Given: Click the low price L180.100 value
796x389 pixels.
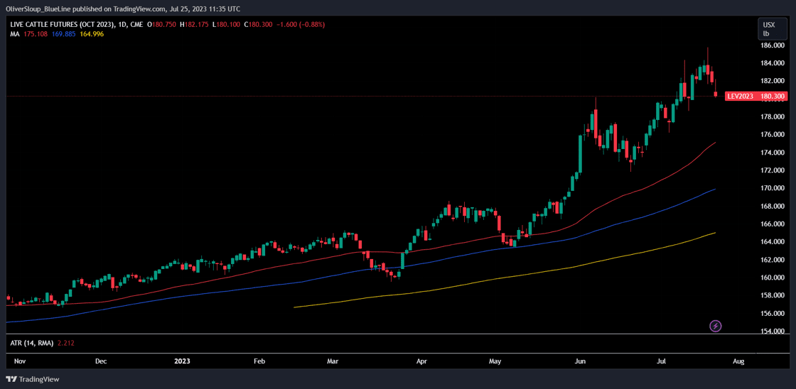Looking at the screenshot, I should pyautogui.click(x=226, y=24).
